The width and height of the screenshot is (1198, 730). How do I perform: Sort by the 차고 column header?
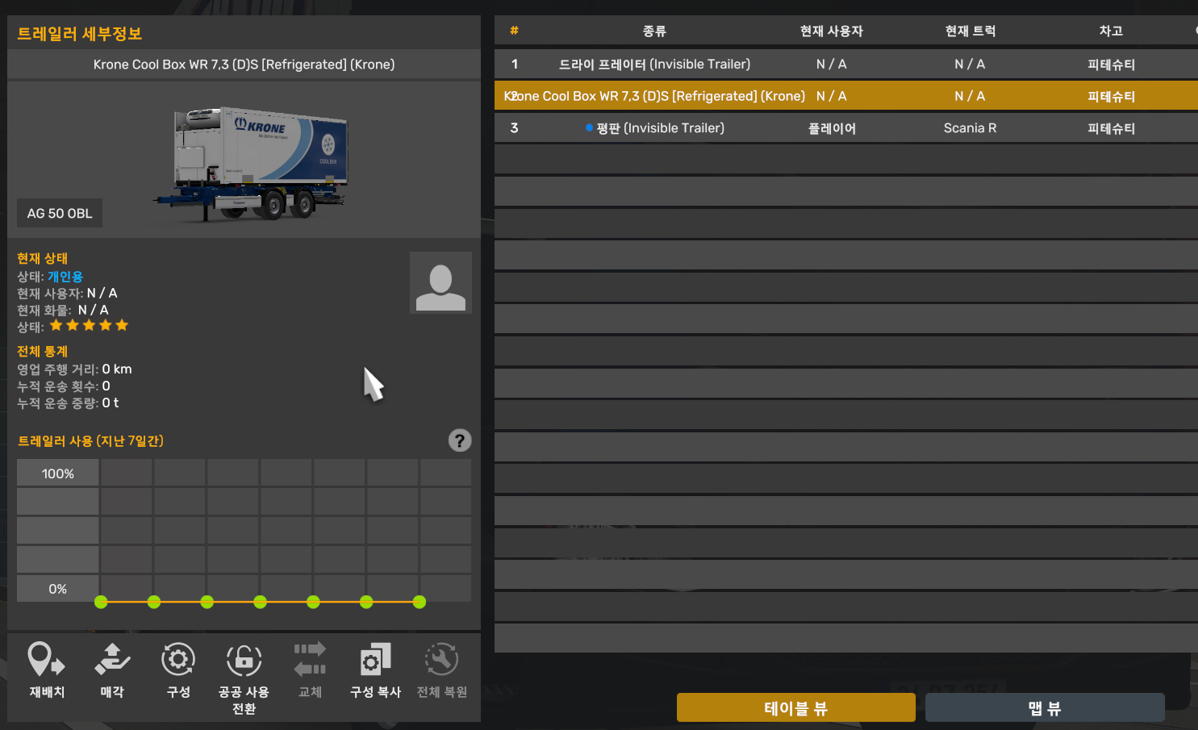pos(1111,31)
